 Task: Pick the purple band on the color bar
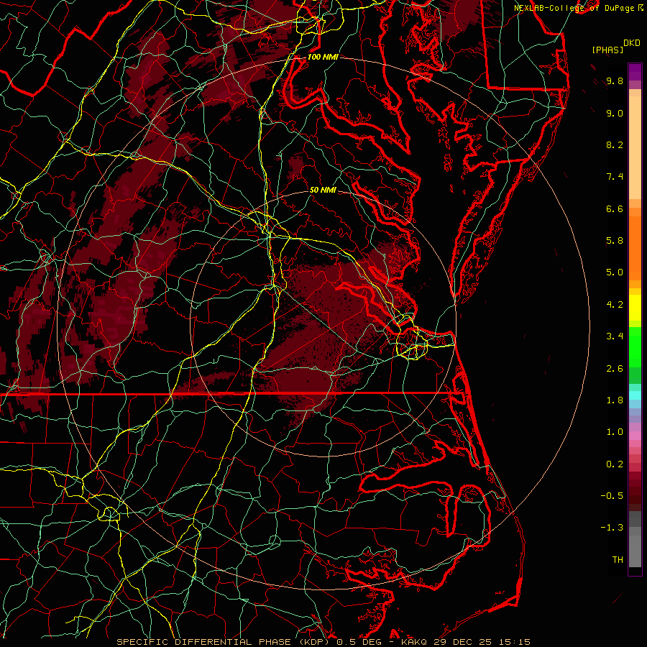click(635, 72)
